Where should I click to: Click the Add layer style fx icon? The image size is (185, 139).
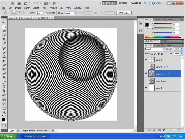154,130
